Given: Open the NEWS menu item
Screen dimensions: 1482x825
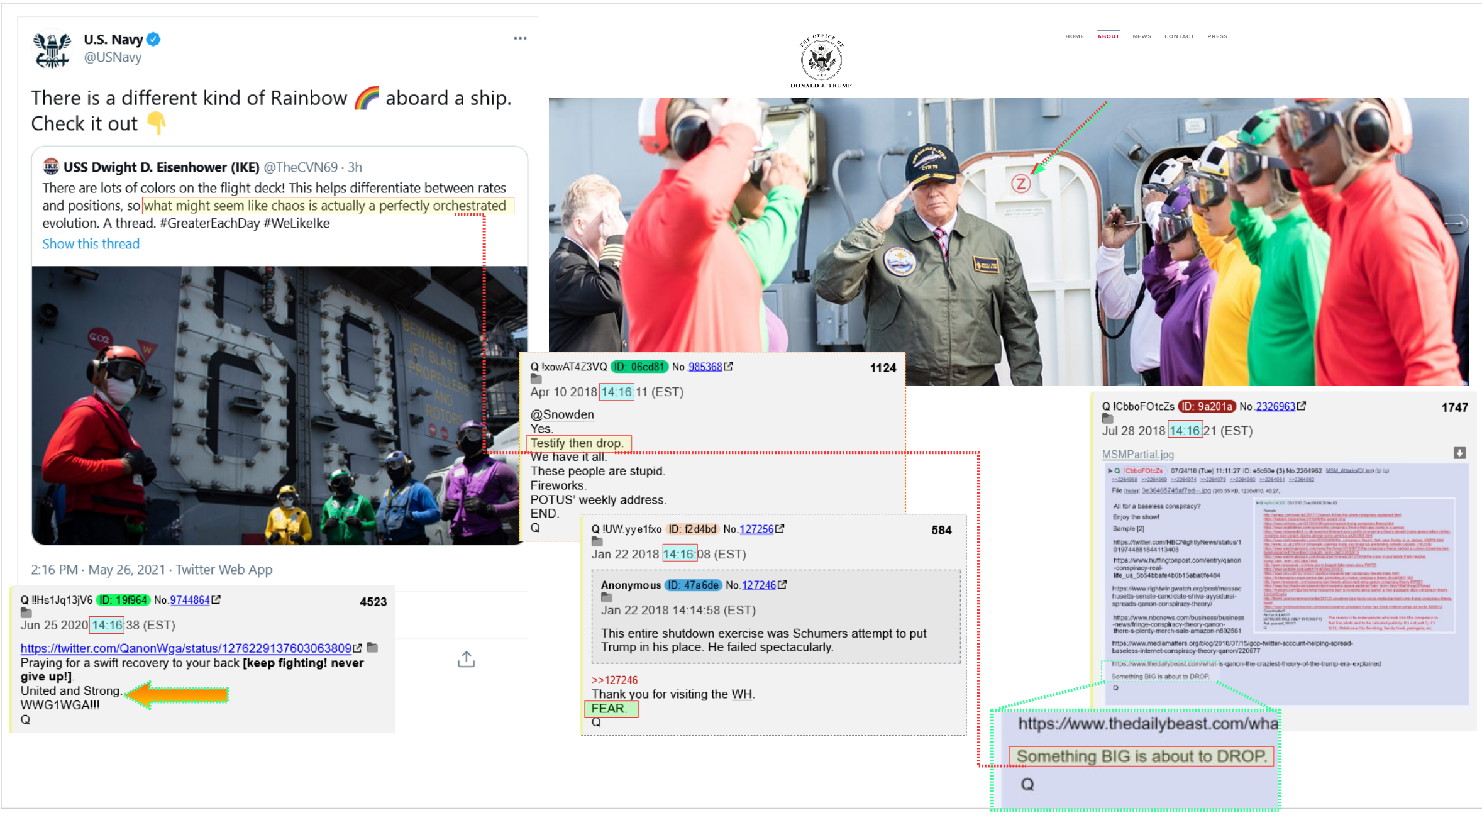Looking at the screenshot, I should pyautogui.click(x=1142, y=36).
